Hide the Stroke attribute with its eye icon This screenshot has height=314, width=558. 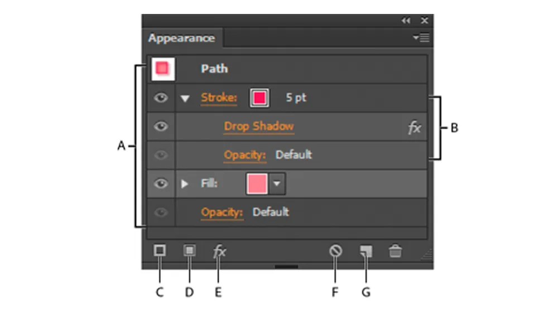161,98
